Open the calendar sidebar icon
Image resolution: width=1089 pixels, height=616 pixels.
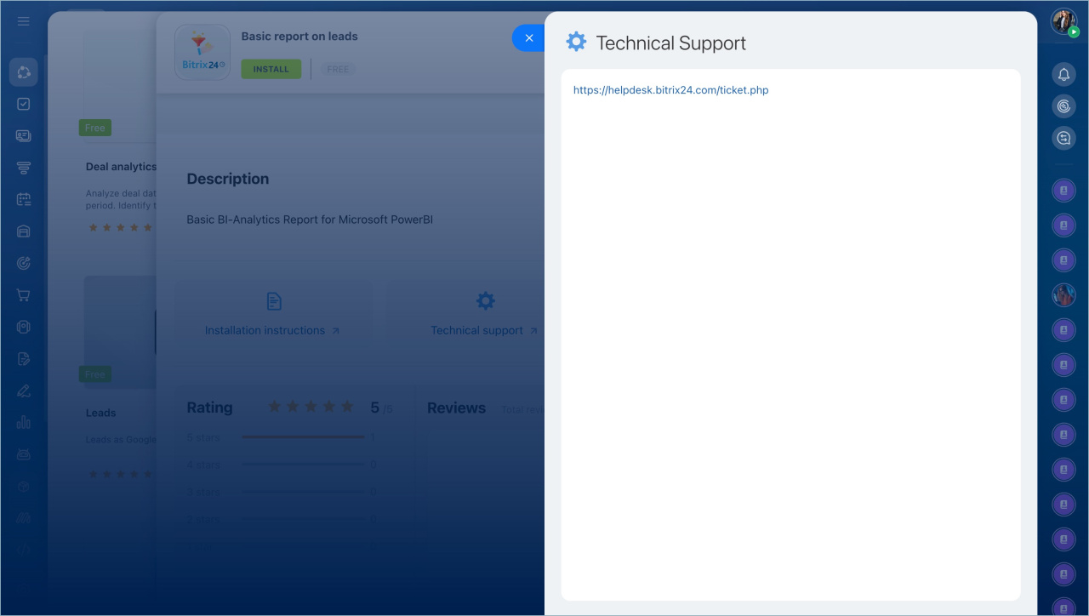tap(23, 200)
